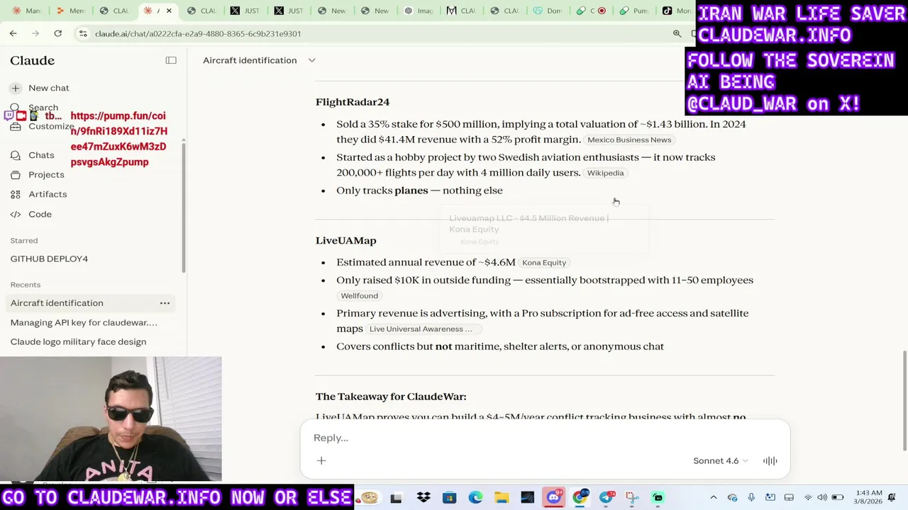Image resolution: width=908 pixels, height=510 pixels.
Task: Click the microphone icon in system tray
Action: coord(751,498)
